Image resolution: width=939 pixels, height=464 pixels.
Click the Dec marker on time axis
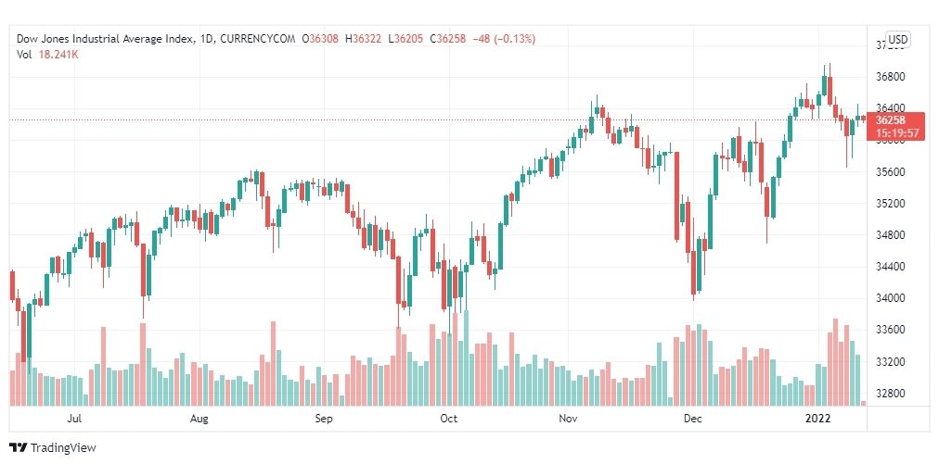click(x=693, y=419)
